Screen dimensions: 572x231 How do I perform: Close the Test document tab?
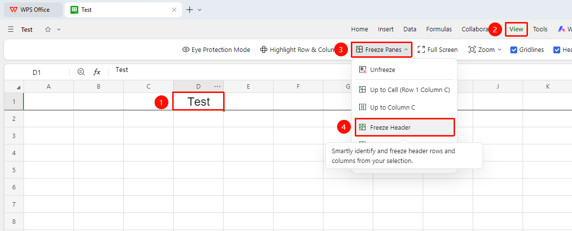174,10
